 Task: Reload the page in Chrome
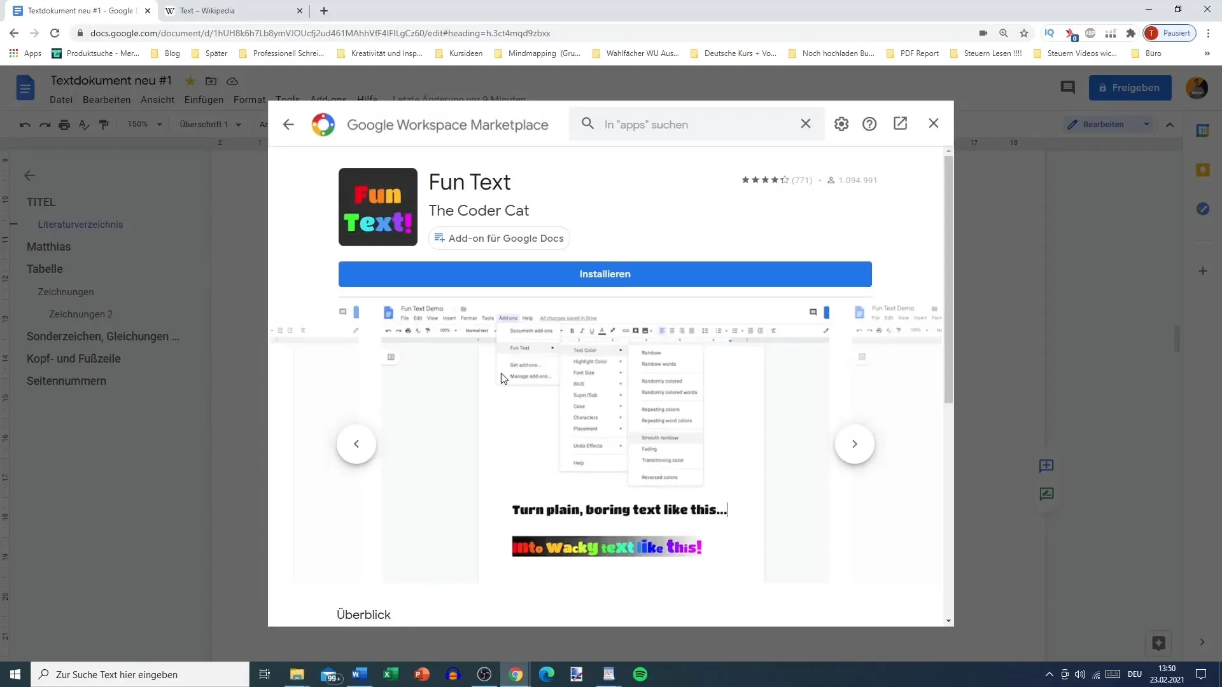(x=55, y=33)
